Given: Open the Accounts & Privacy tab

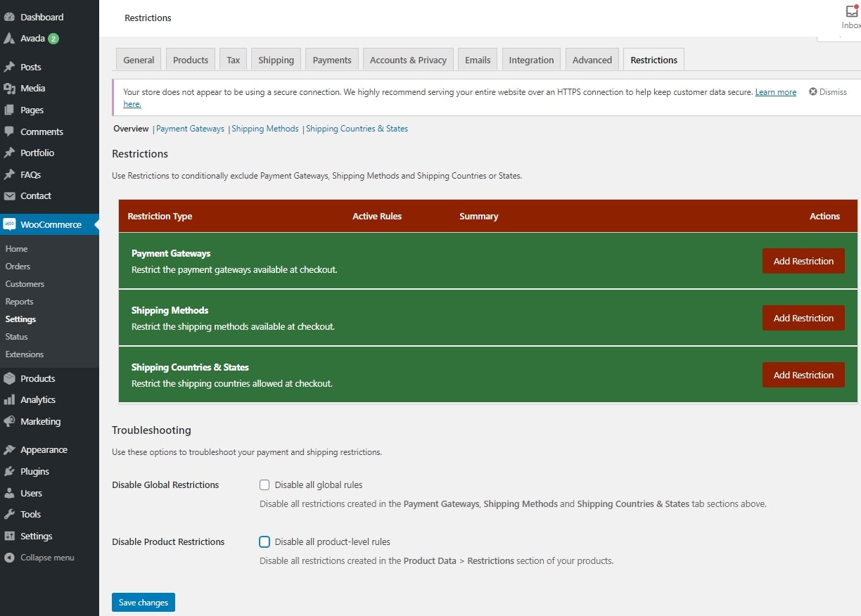Looking at the screenshot, I should [x=408, y=60].
